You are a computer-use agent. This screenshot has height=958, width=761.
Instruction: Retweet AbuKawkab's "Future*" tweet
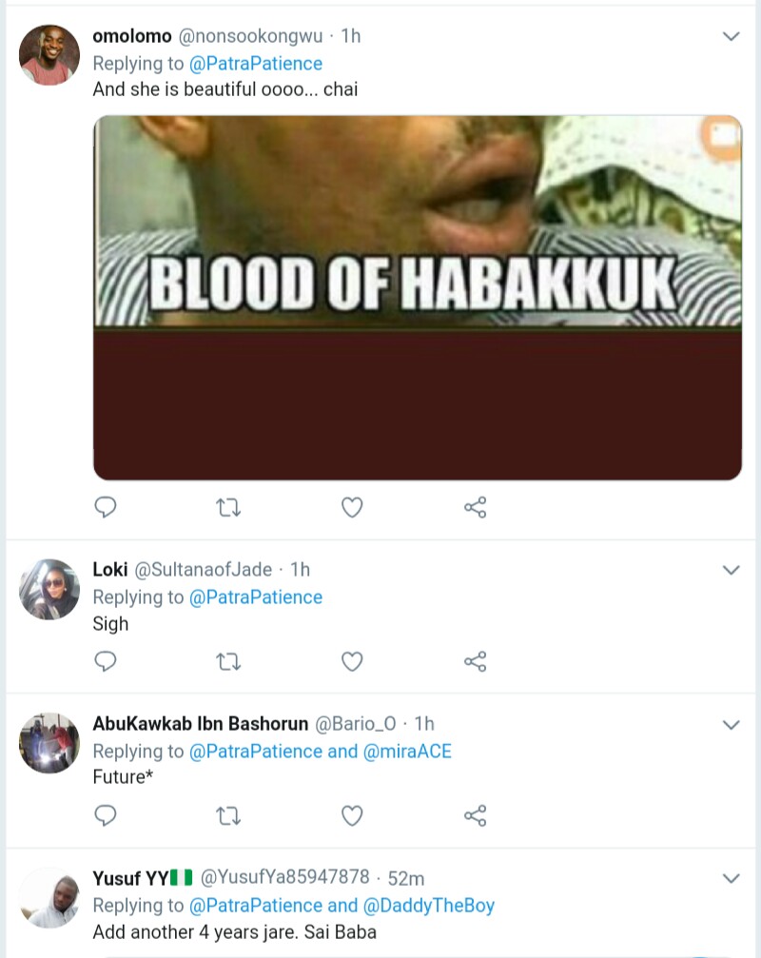(x=229, y=815)
